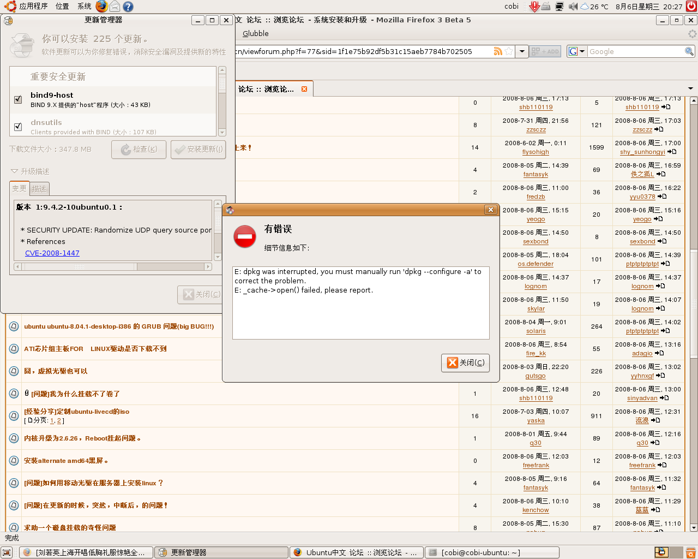Click the volume speaker icon
Viewport: 698px width, 559px height.
point(573,7)
